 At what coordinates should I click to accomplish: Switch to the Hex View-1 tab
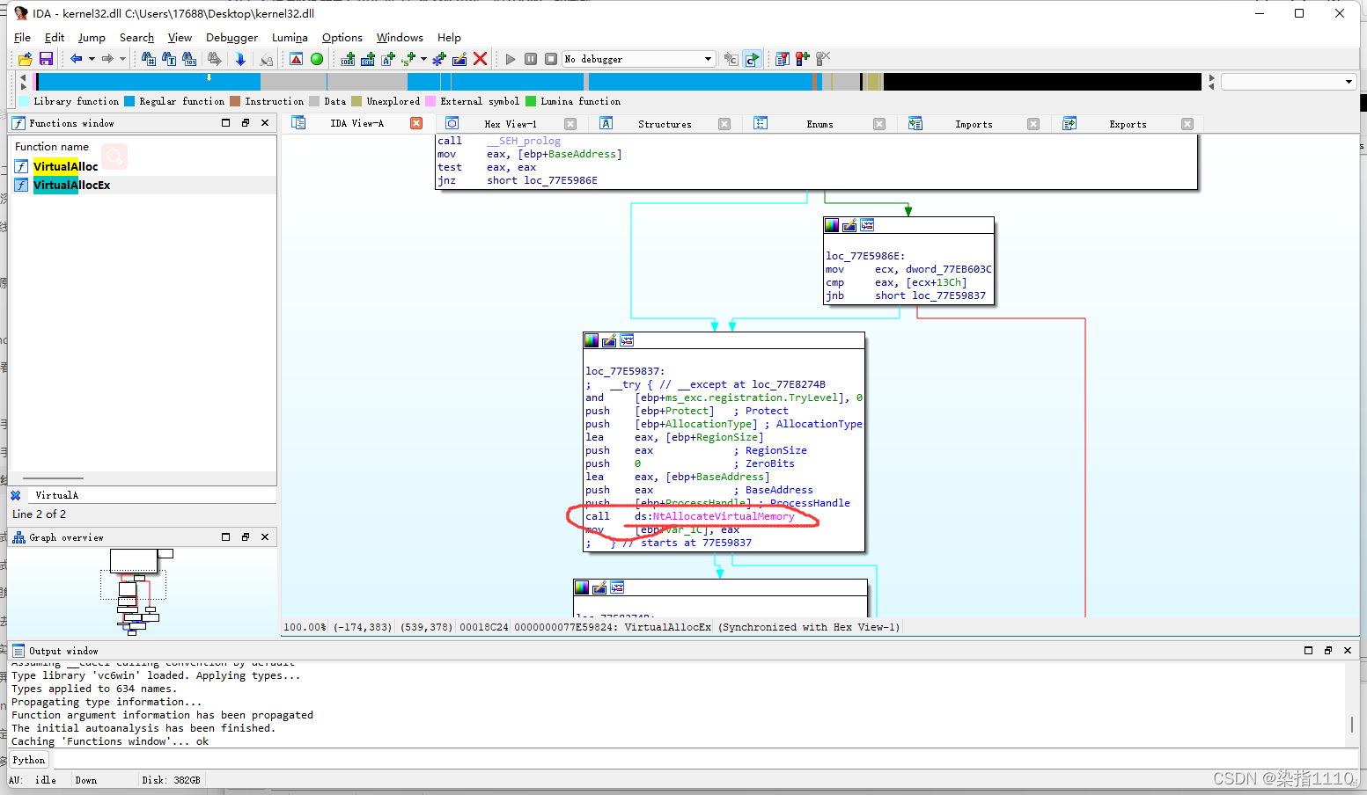pos(511,124)
